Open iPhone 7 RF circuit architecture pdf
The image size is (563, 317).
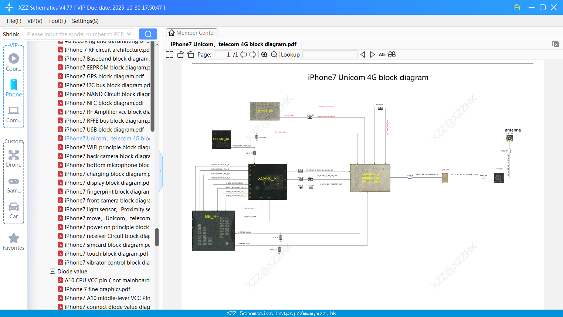104,50
